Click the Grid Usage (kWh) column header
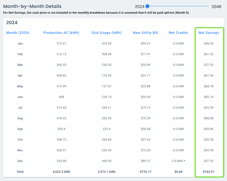 (x=106, y=33)
